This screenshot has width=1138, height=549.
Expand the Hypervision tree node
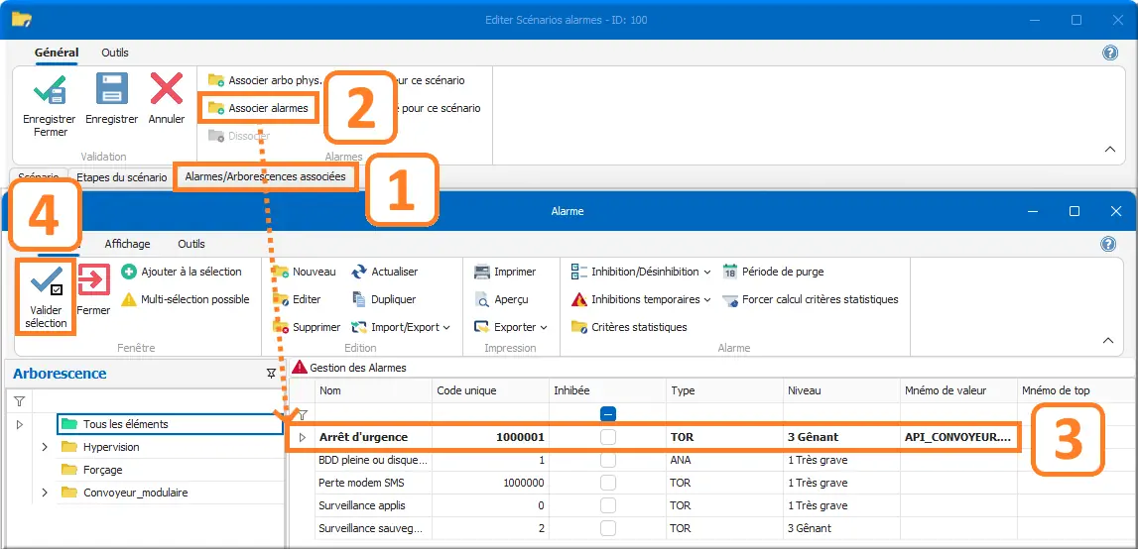(x=45, y=447)
